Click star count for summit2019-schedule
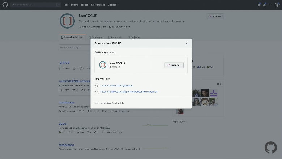 coord(67,90)
